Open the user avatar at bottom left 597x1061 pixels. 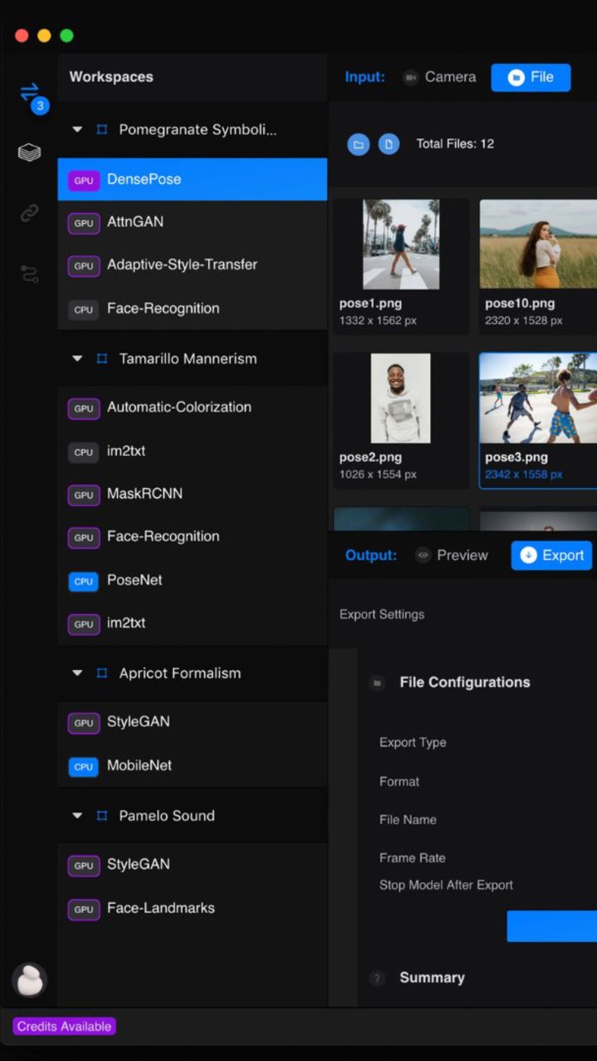[29, 980]
